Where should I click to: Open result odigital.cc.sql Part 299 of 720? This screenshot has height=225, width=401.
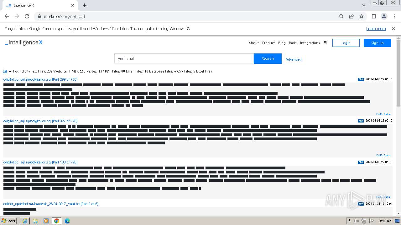40,79
